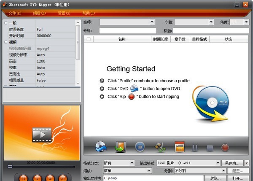253x181 pixels.
Task: Click the 打开... button
Action: tap(238, 178)
